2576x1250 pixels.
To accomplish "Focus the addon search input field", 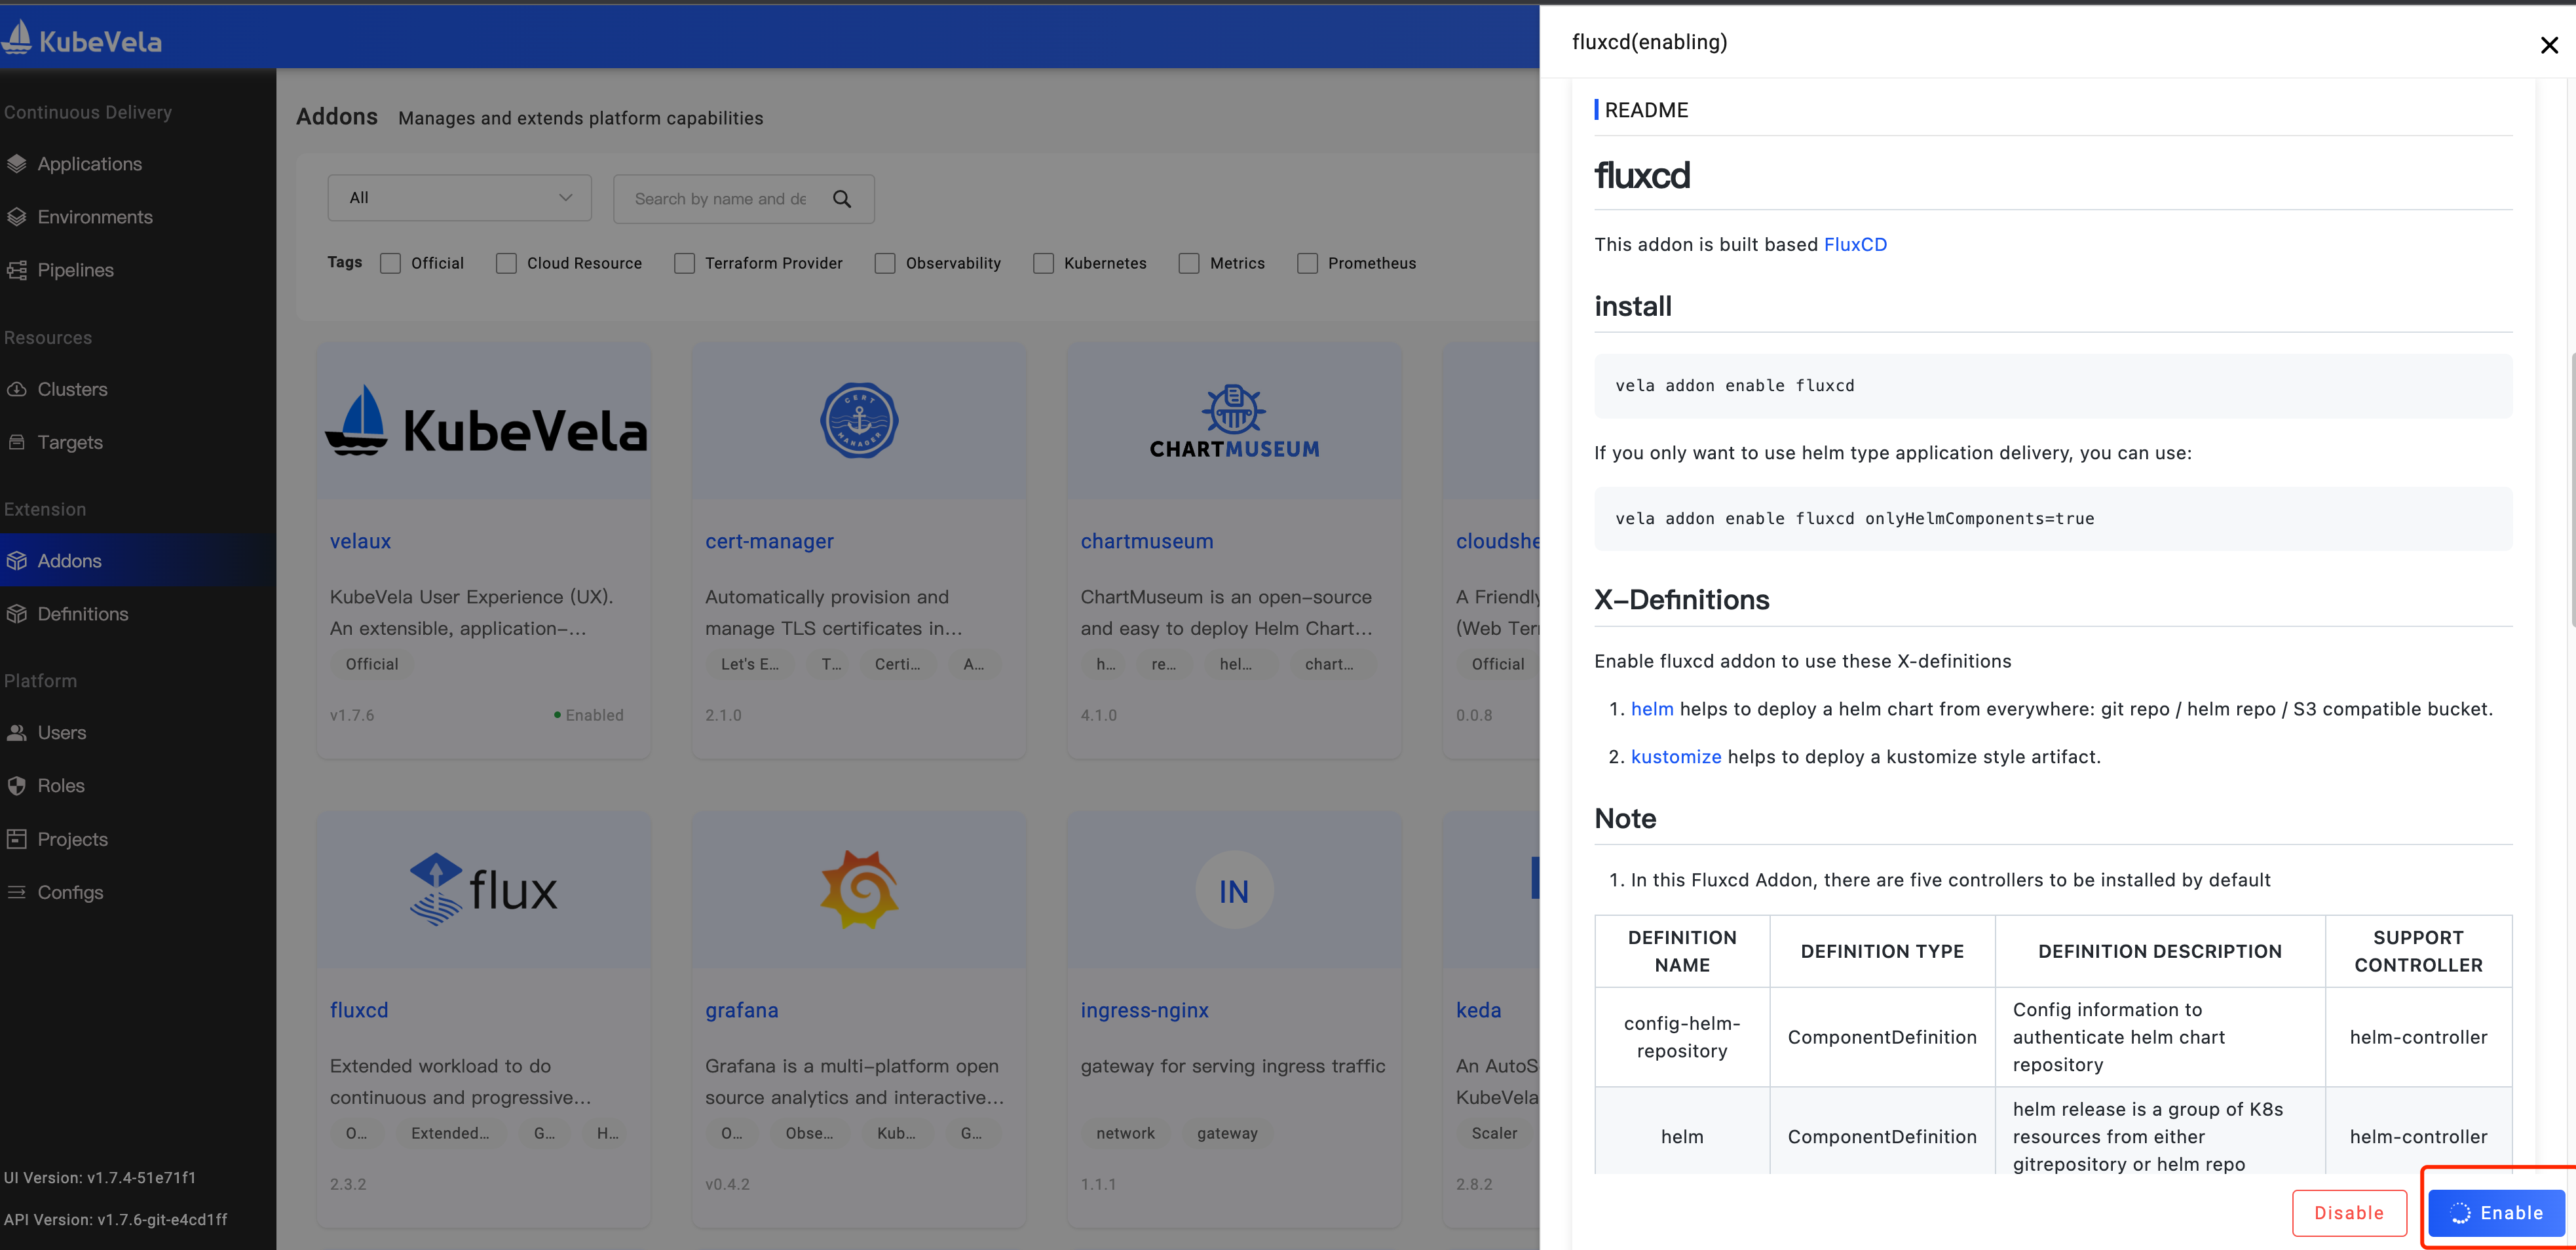I will coord(720,199).
